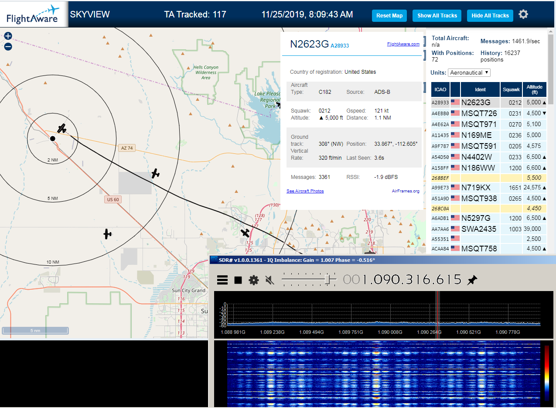The image size is (556, 408).
Task: Click Hide All Tracks button
Action: pos(490,15)
